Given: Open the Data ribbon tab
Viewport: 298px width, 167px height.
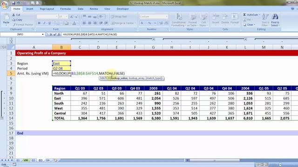Looking at the screenshot, I should click(81, 9).
